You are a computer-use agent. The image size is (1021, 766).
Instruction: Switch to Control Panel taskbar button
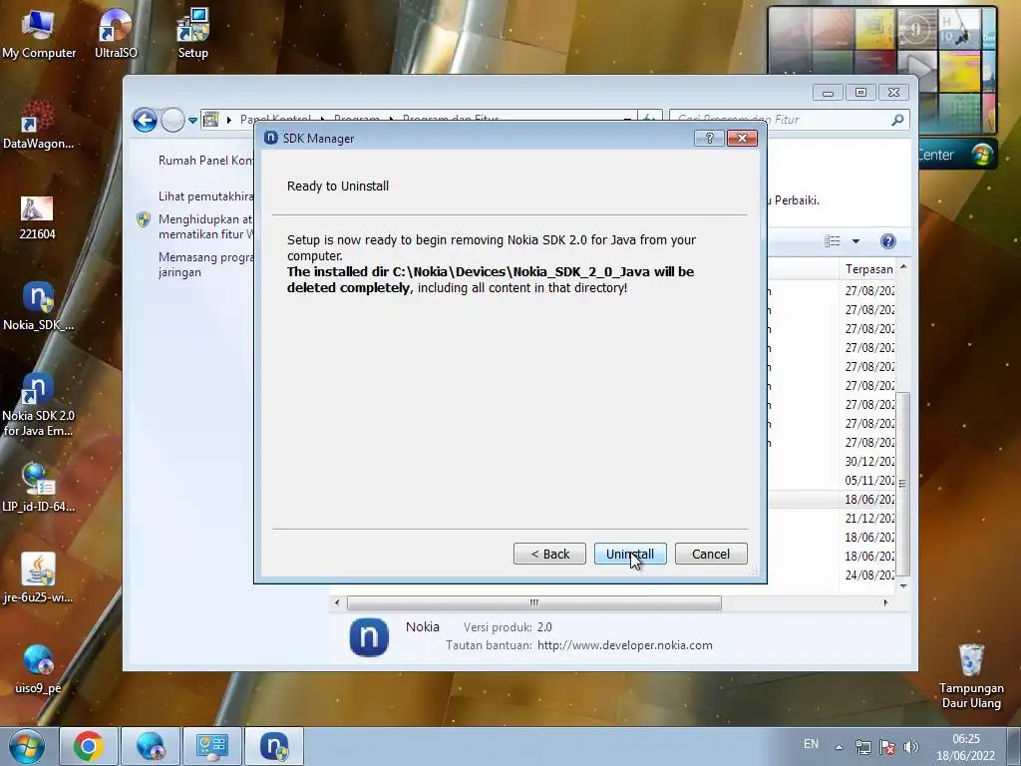211,746
